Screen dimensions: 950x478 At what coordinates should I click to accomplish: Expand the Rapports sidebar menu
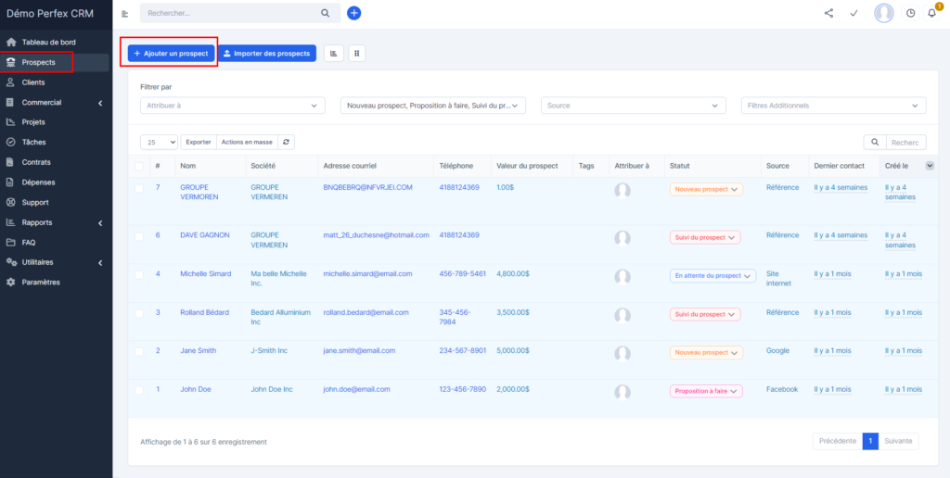point(56,222)
